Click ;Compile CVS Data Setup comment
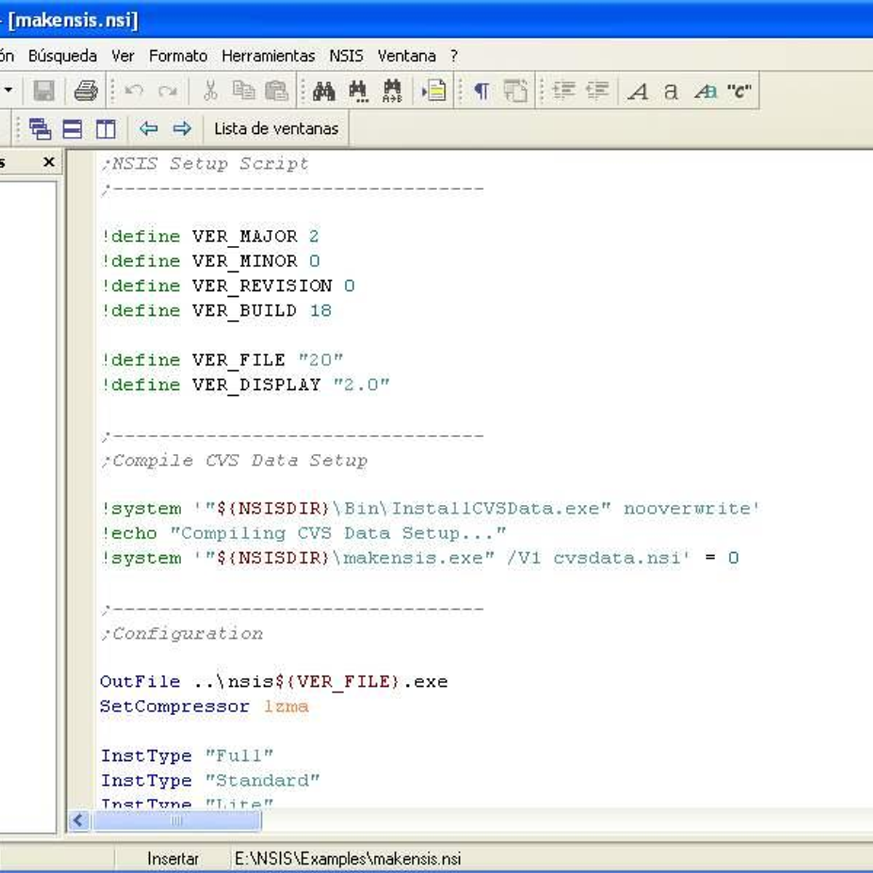Image resolution: width=873 pixels, height=873 pixels. click(234, 461)
